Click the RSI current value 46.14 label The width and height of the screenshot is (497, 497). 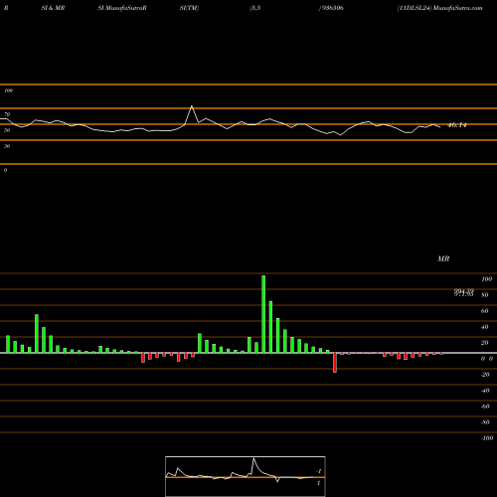(457, 125)
